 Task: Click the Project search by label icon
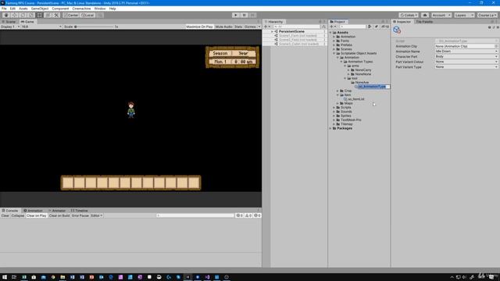tap(377, 27)
